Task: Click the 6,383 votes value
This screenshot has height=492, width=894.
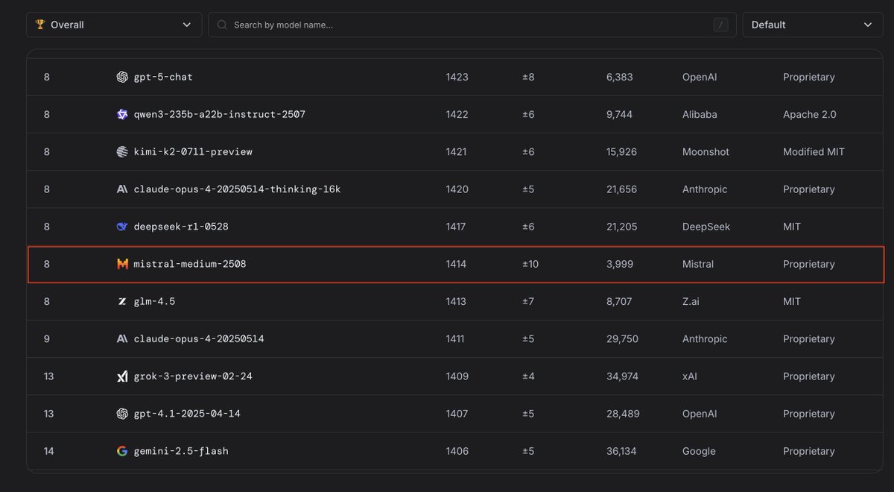Action: [620, 77]
